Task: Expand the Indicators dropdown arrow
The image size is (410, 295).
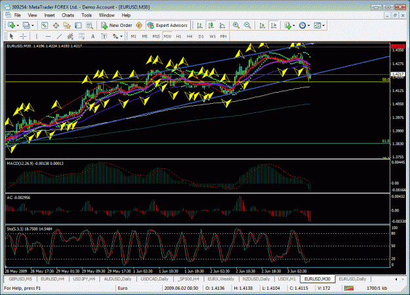Action: click(x=294, y=26)
